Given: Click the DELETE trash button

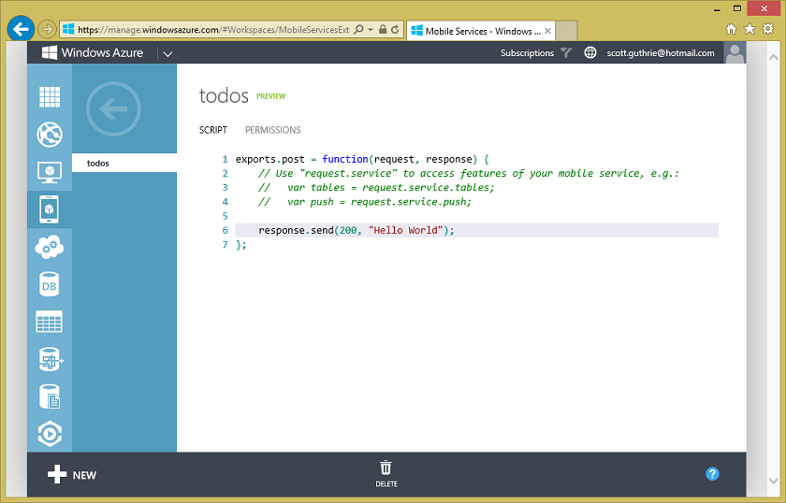Looking at the screenshot, I should point(386,473).
